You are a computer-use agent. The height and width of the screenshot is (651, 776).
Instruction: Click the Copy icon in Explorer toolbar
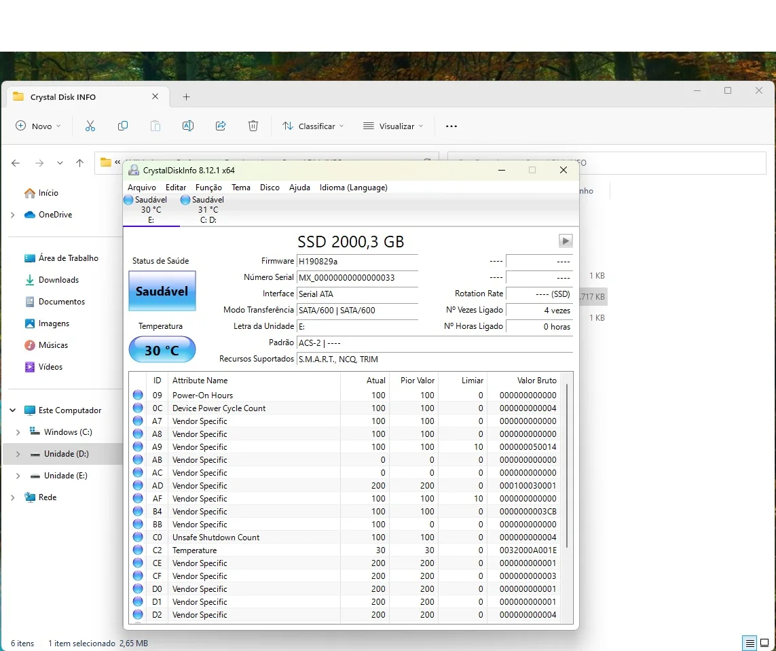tap(123, 126)
